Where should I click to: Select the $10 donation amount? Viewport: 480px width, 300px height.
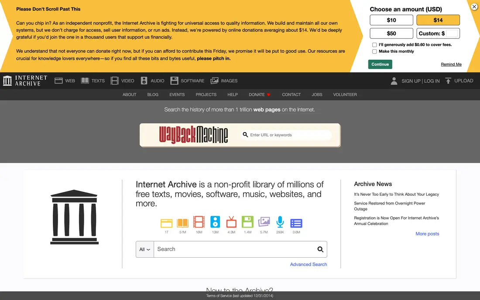pos(391,20)
